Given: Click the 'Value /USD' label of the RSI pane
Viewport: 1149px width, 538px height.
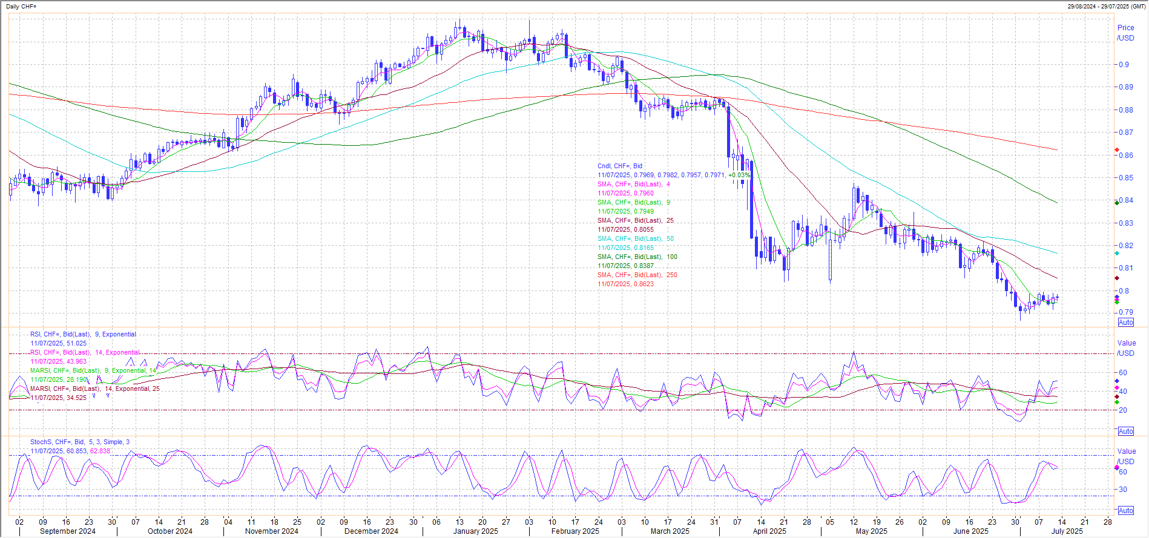Looking at the screenshot, I should [x=1127, y=348].
